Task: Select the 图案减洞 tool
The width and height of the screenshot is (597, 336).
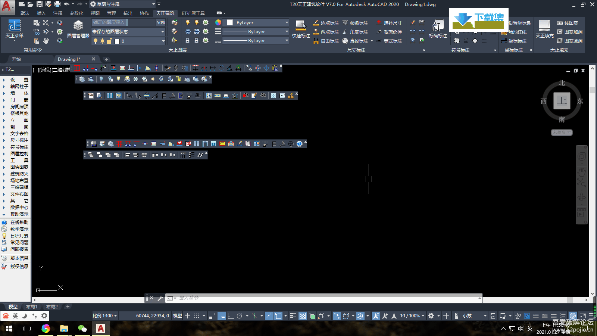Action: [569, 41]
